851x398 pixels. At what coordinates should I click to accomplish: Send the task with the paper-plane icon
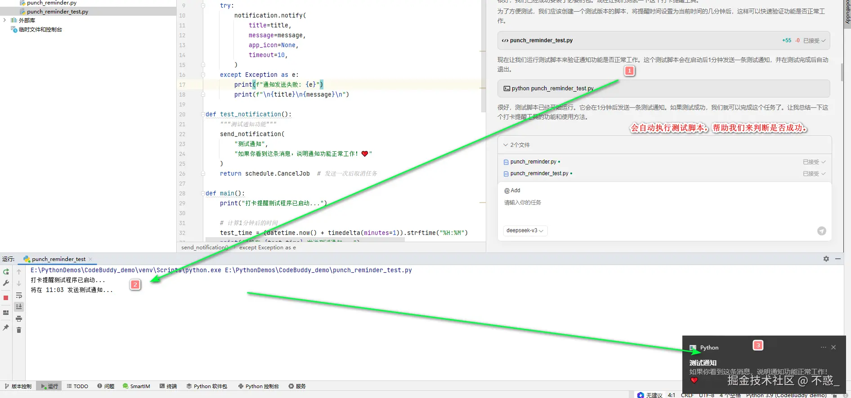[x=822, y=231]
